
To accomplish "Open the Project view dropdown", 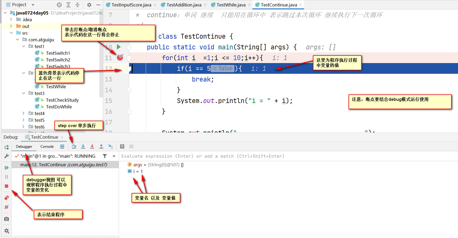I will click(33, 5).
